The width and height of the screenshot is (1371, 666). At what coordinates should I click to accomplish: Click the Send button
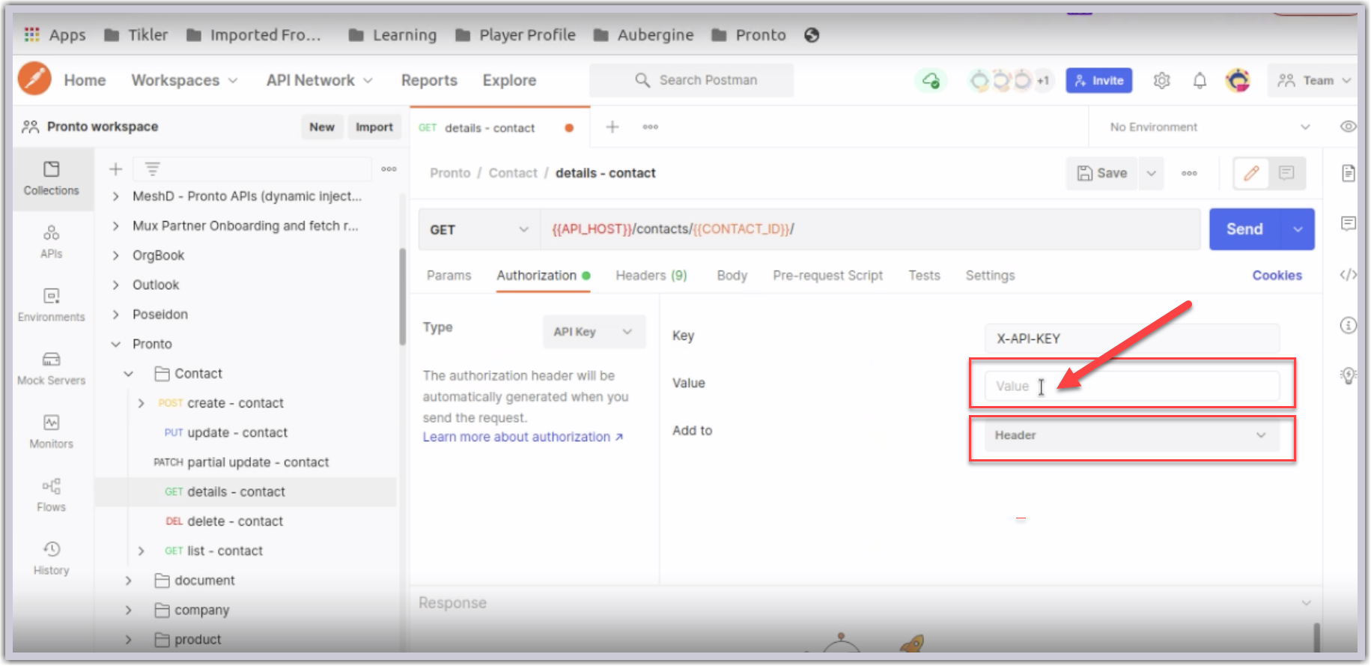[1245, 229]
